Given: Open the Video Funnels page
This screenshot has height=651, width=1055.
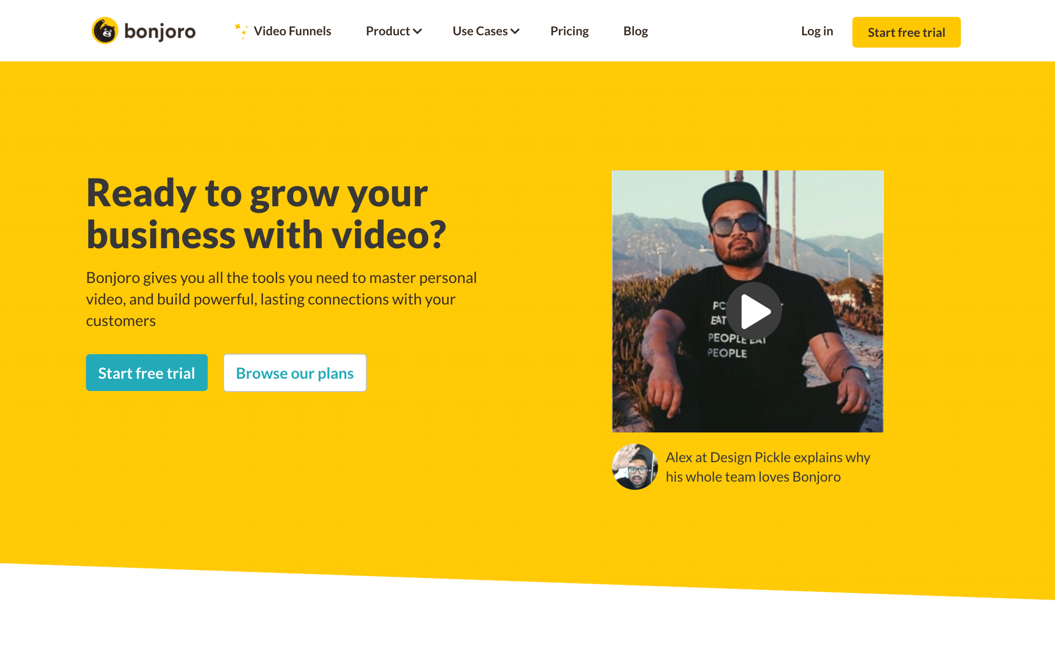Looking at the screenshot, I should tap(292, 31).
